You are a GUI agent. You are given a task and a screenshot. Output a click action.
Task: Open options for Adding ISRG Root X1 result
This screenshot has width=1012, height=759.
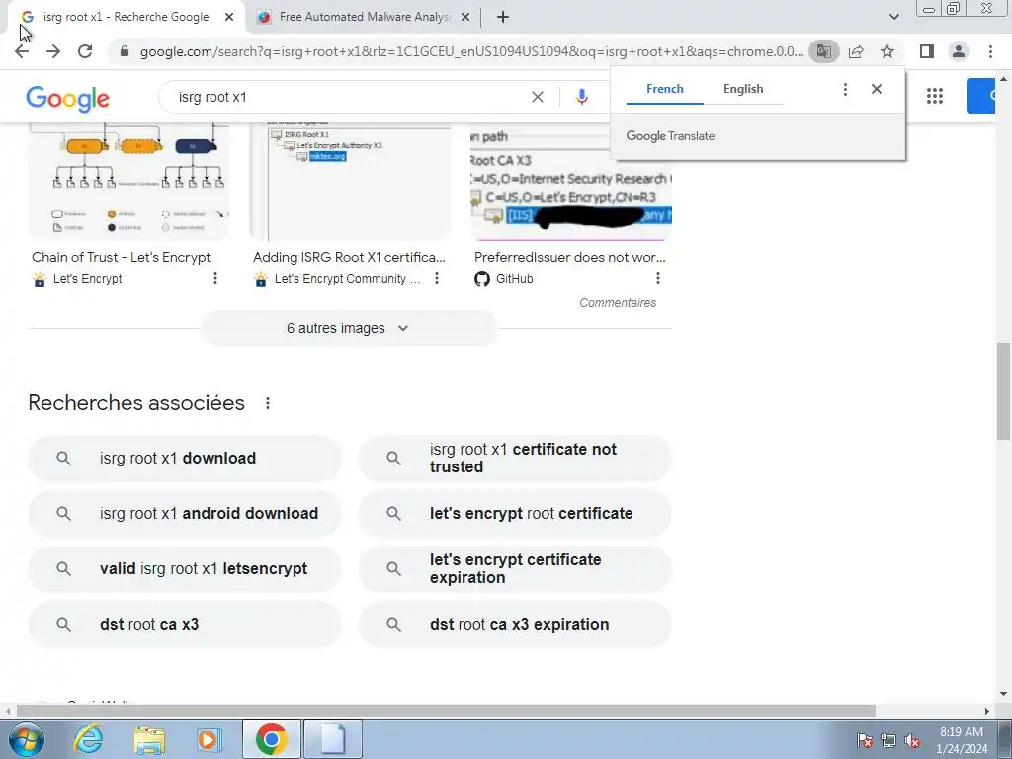click(x=437, y=278)
